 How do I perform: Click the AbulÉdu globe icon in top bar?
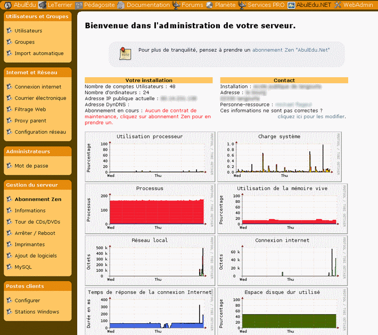(x=8, y=5)
